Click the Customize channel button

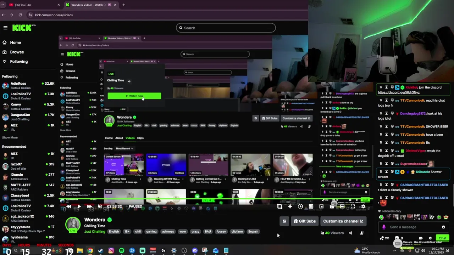coord(343,221)
